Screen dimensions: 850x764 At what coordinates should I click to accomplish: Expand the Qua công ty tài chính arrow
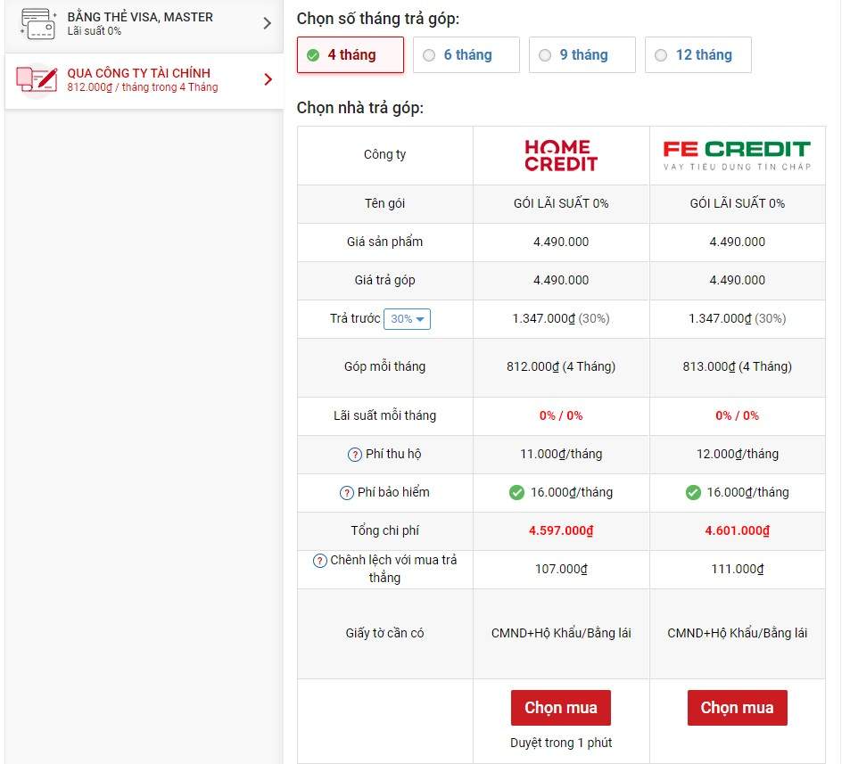(x=268, y=79)
